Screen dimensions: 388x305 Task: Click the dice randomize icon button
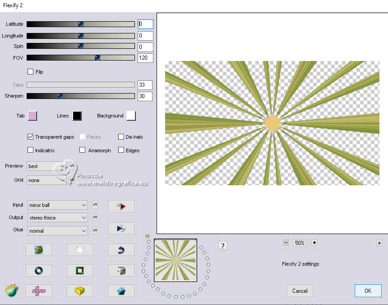coord(121,270)
